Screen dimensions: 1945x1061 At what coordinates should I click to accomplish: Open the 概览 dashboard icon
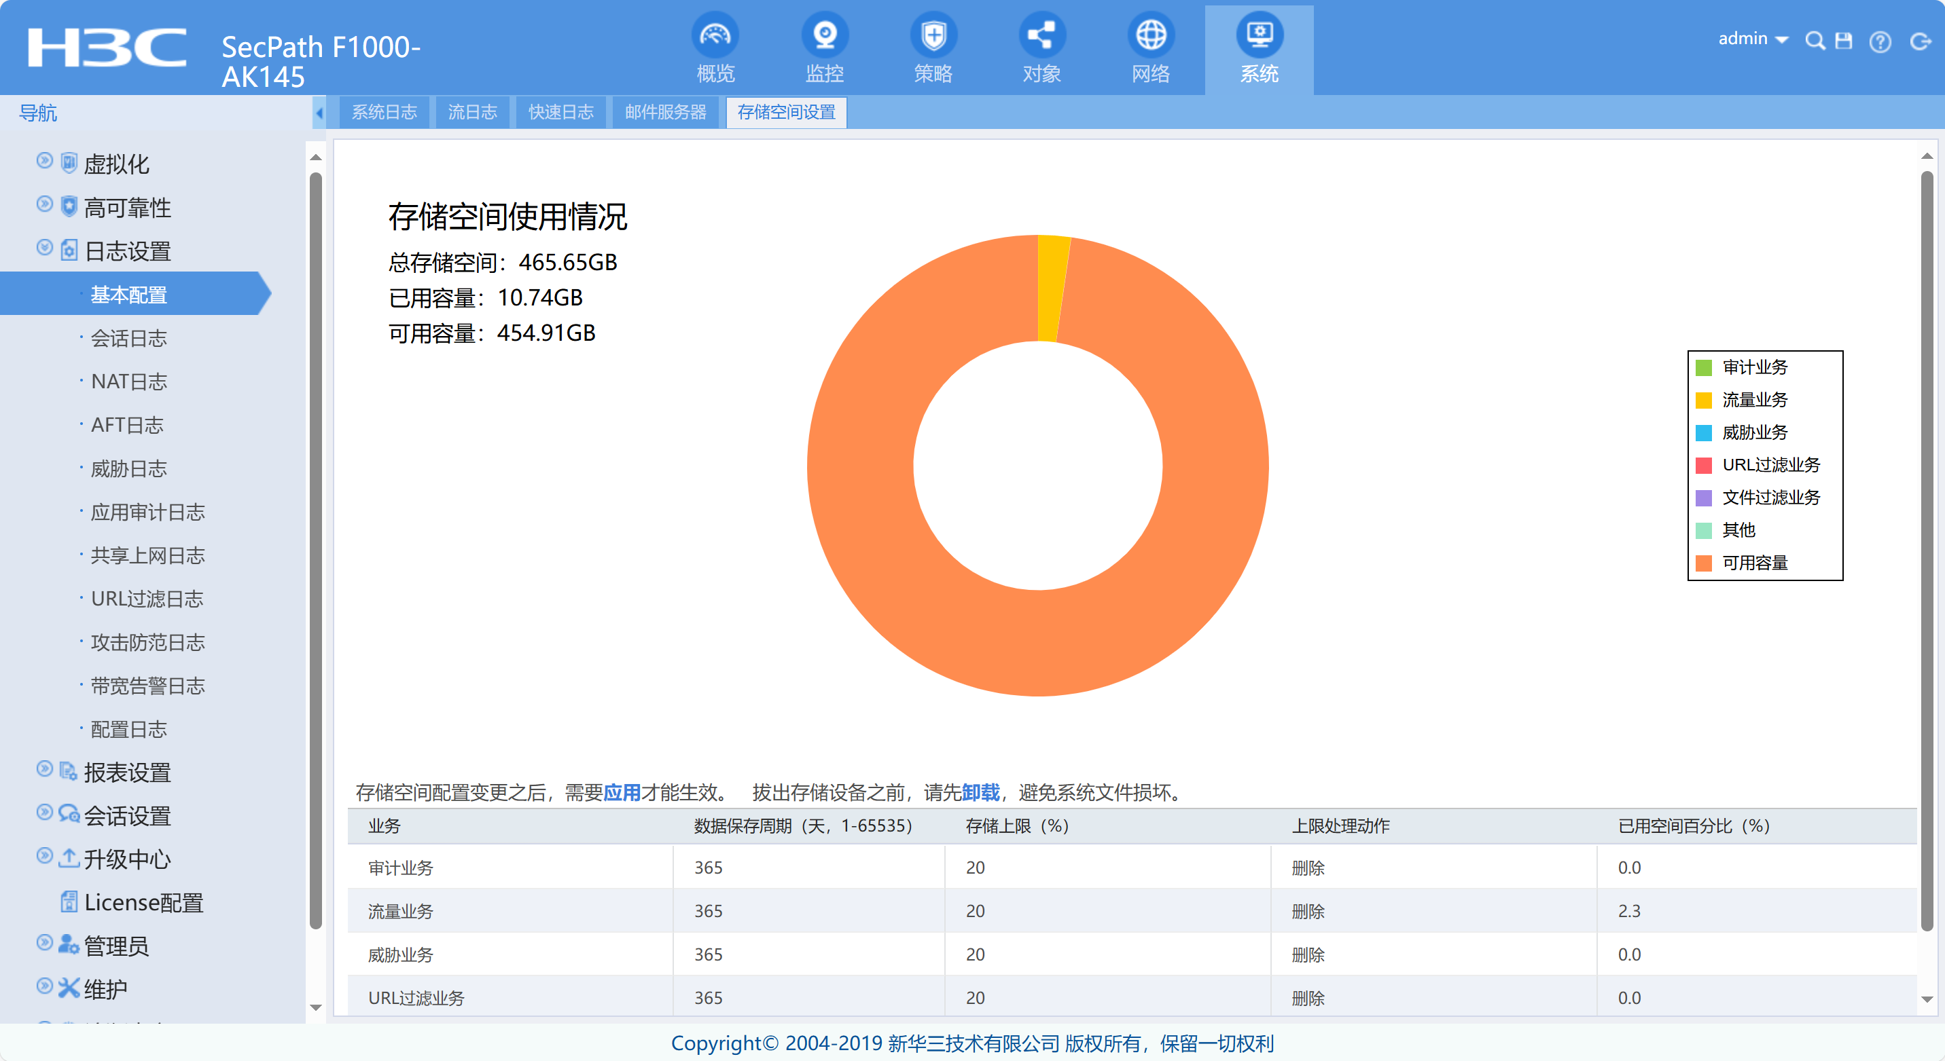[714, 35]
